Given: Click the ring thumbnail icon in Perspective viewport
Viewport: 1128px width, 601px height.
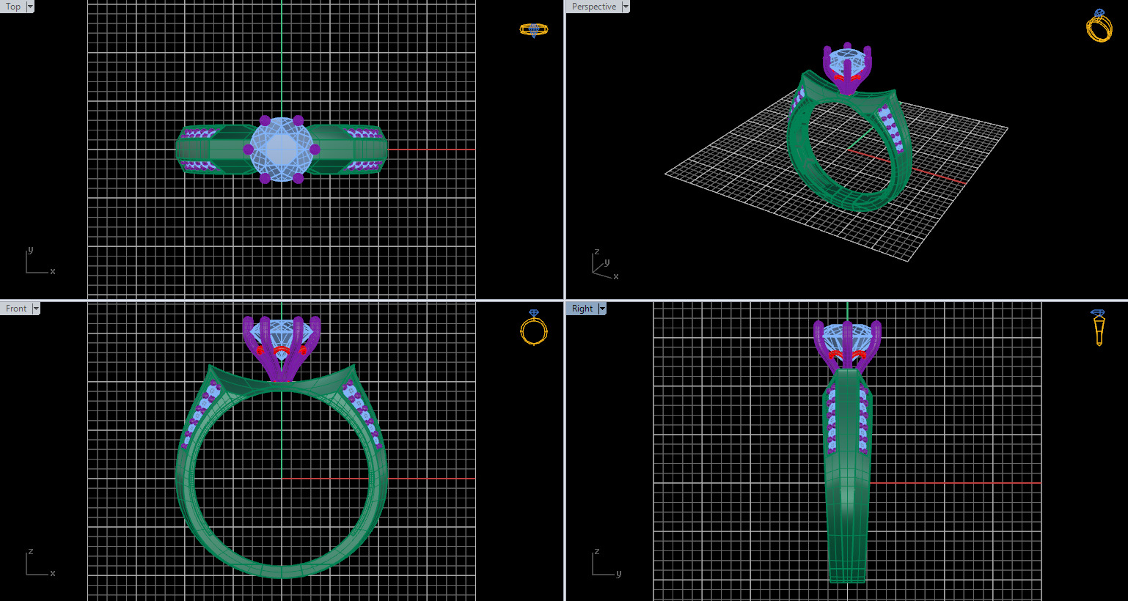Looking at the screenshot, I should (1099, 26).
